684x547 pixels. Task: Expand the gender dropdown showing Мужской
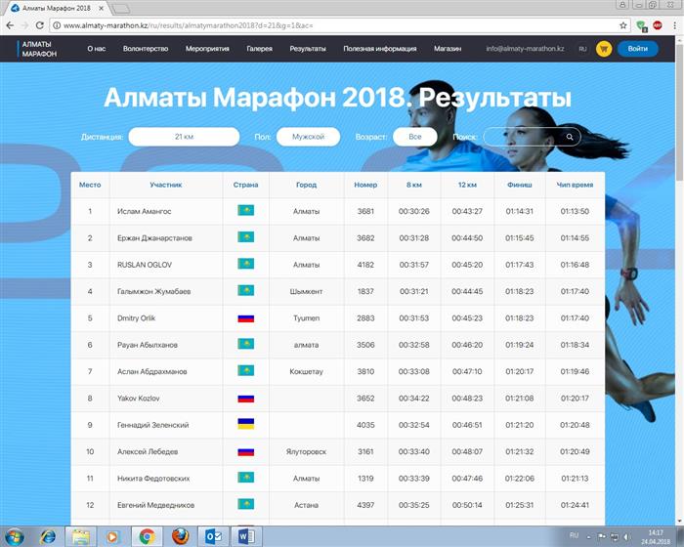(308, 137)
